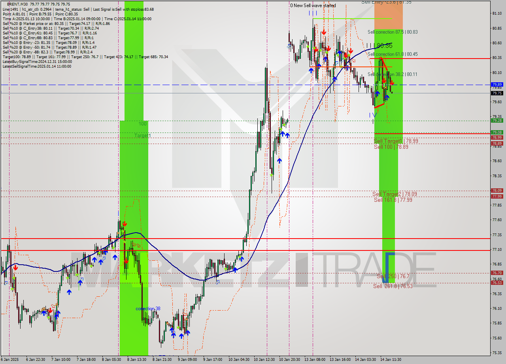Viewport: 506px width, 364px height.
Task: Click '13 Jan 08:00' on the time axis
Action: (x=315, y=360)
